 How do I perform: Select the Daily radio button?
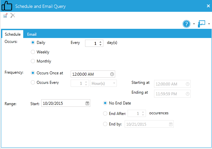pyautogui.click(x=33, y=43)
